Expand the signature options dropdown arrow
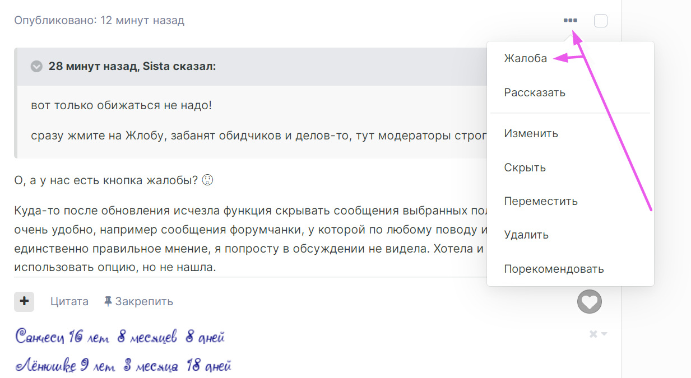This screenshot has width=691, height=378. [604, 334]
